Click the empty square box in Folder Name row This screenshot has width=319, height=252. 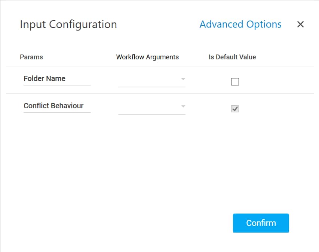point(235,82)
